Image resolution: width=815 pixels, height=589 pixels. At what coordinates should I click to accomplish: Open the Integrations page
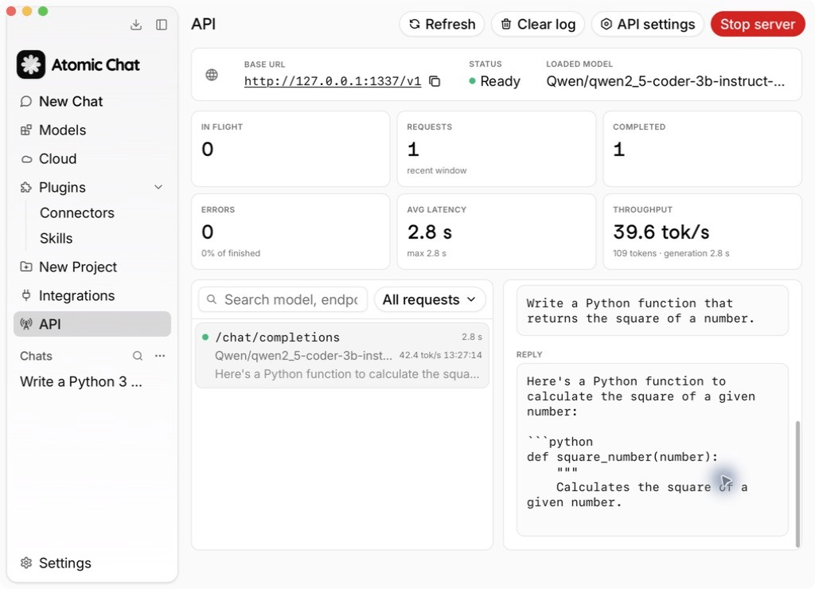pos(92,295)
